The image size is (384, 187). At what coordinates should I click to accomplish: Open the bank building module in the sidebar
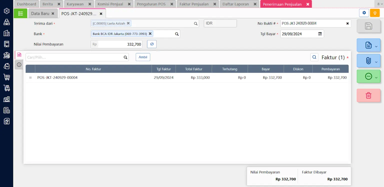pos(6,55)
